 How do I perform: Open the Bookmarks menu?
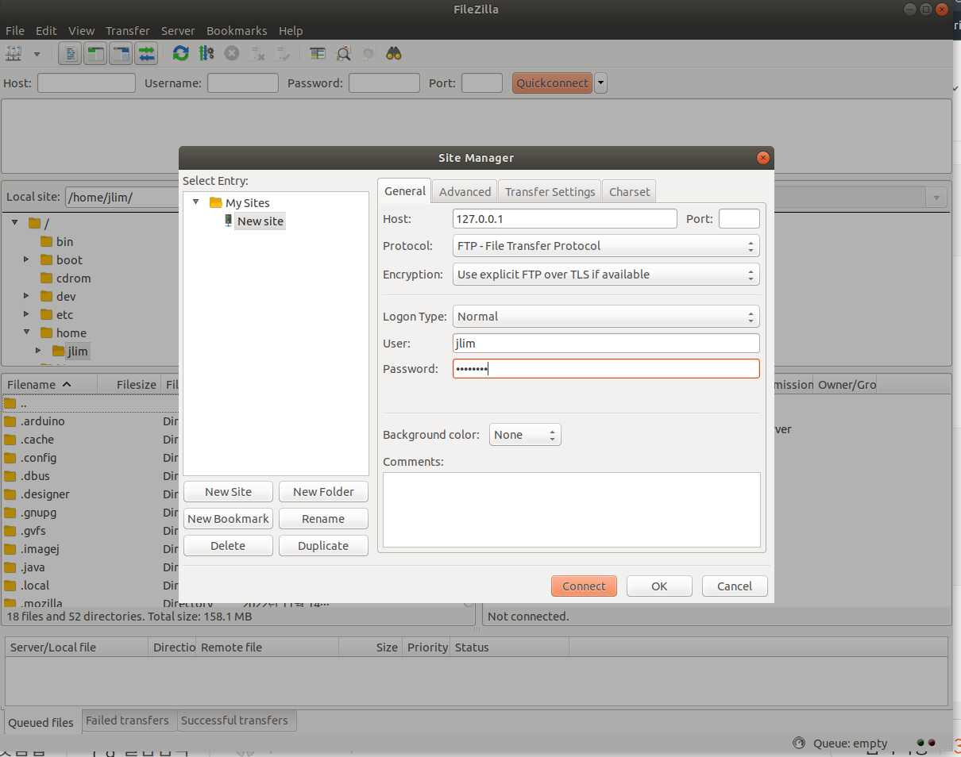point(237,31)
